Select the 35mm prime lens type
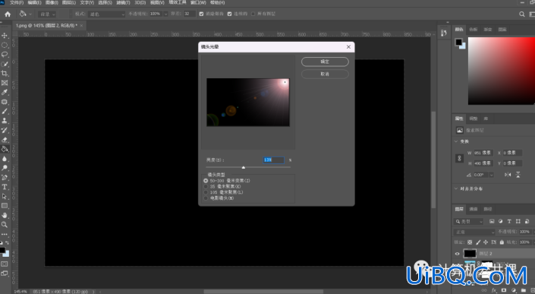The height and width of the screenshot is (294, 535). [x=206, y=186]
